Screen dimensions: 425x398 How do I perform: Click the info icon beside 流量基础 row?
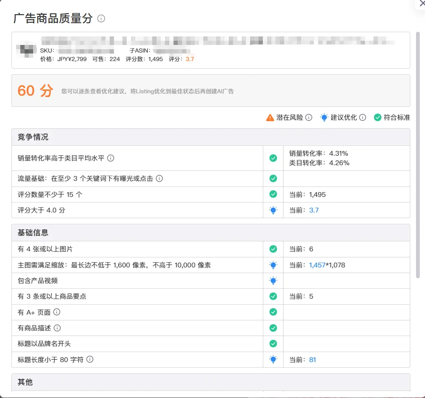(159, 178)
